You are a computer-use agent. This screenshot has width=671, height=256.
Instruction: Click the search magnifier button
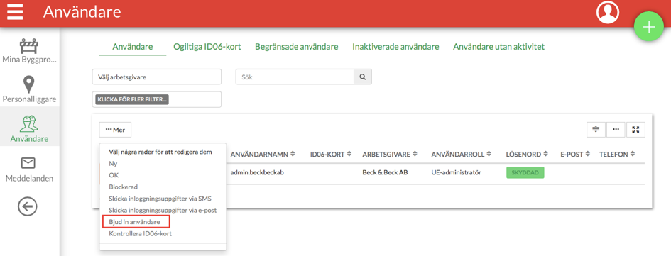[x=362, y=77]
